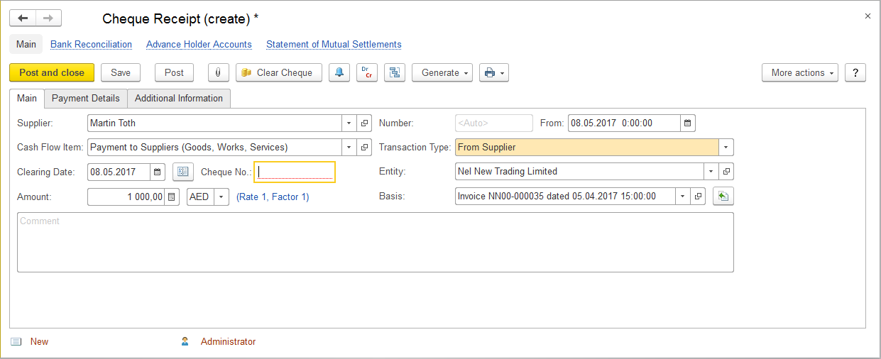Click the calculator icon in Amount field
Viewport: 881px width, 359px height.
point(171,197)
